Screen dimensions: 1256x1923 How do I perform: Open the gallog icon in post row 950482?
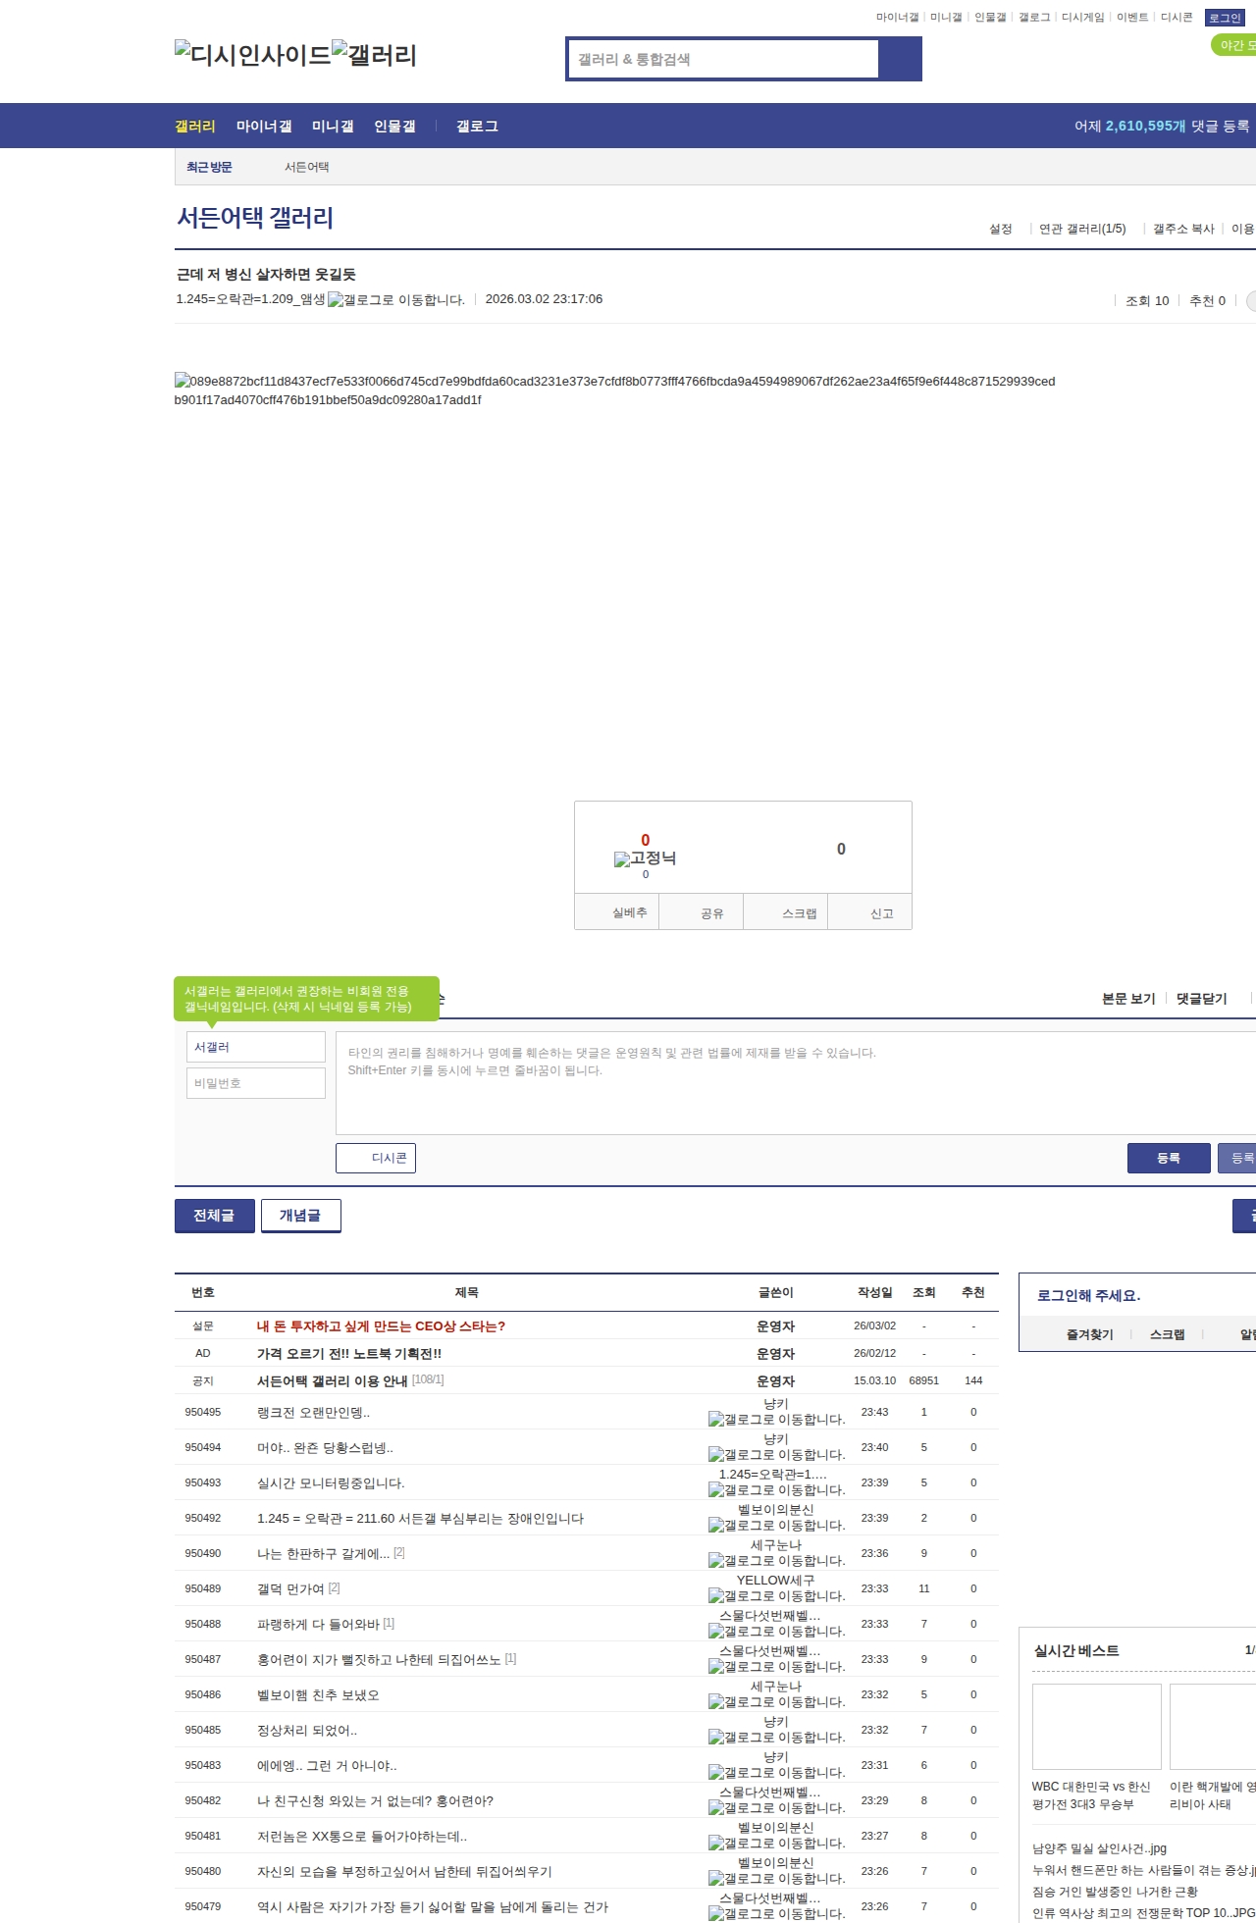pyautogui.click(x=776, y=1808)
